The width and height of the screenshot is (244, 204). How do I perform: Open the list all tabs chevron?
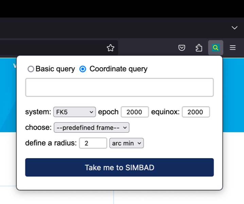(x=234, y=28)
